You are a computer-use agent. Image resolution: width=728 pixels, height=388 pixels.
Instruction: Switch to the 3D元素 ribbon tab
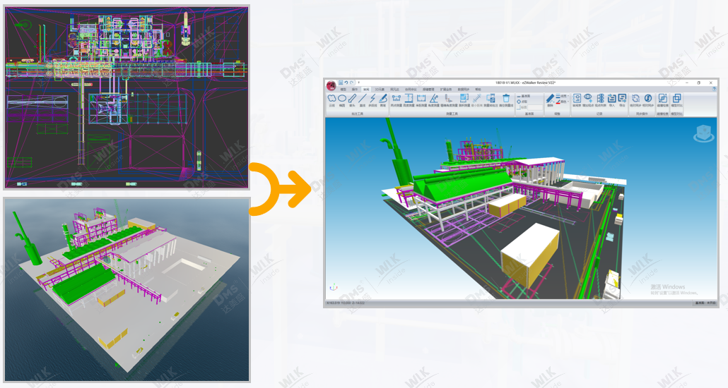[x=380, y=90]
